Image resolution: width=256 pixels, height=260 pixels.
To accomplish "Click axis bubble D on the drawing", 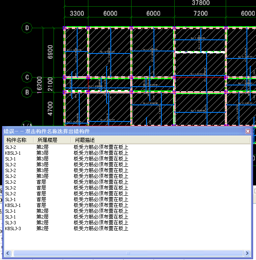I will point(27,28).
